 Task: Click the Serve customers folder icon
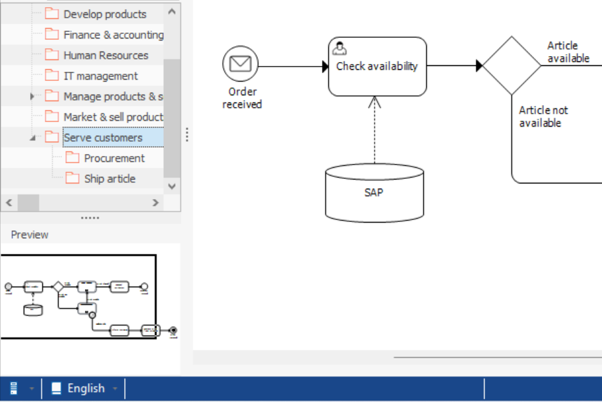(x=52, y=137)
